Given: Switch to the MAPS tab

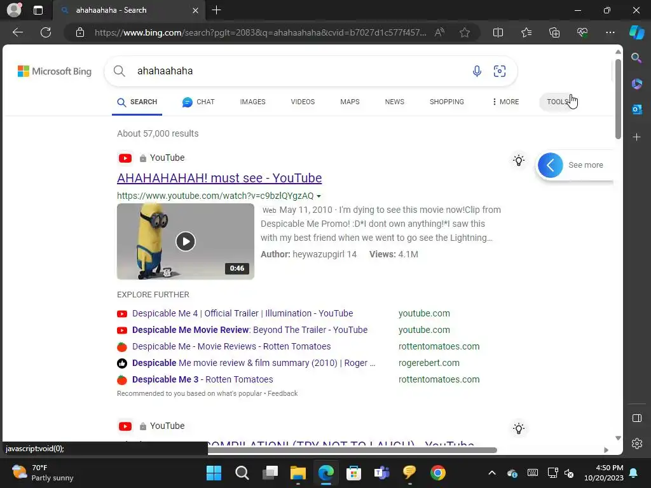Looking at the screenshot, I should [350, 102].
